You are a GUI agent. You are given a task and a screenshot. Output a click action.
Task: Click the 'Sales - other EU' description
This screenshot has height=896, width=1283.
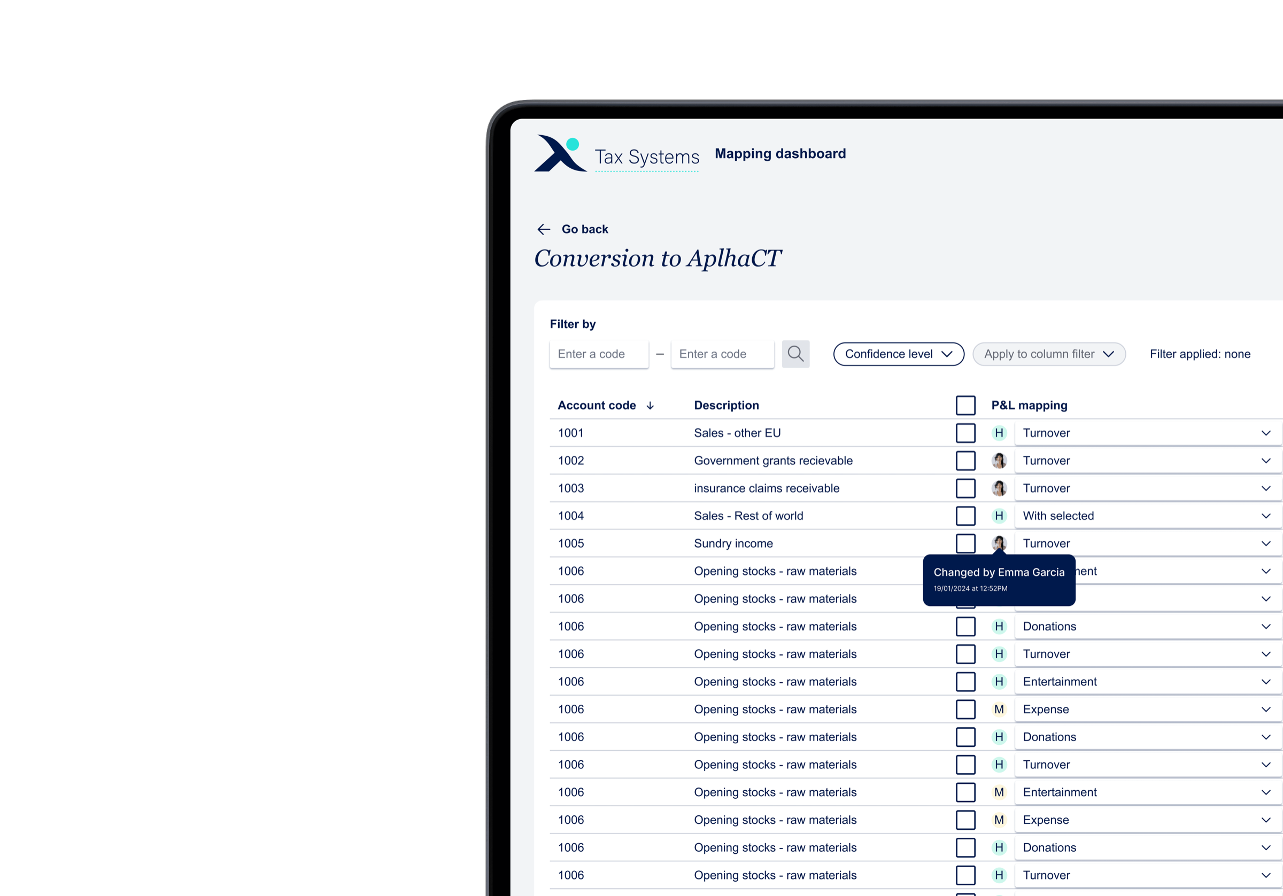pos(737,433)
